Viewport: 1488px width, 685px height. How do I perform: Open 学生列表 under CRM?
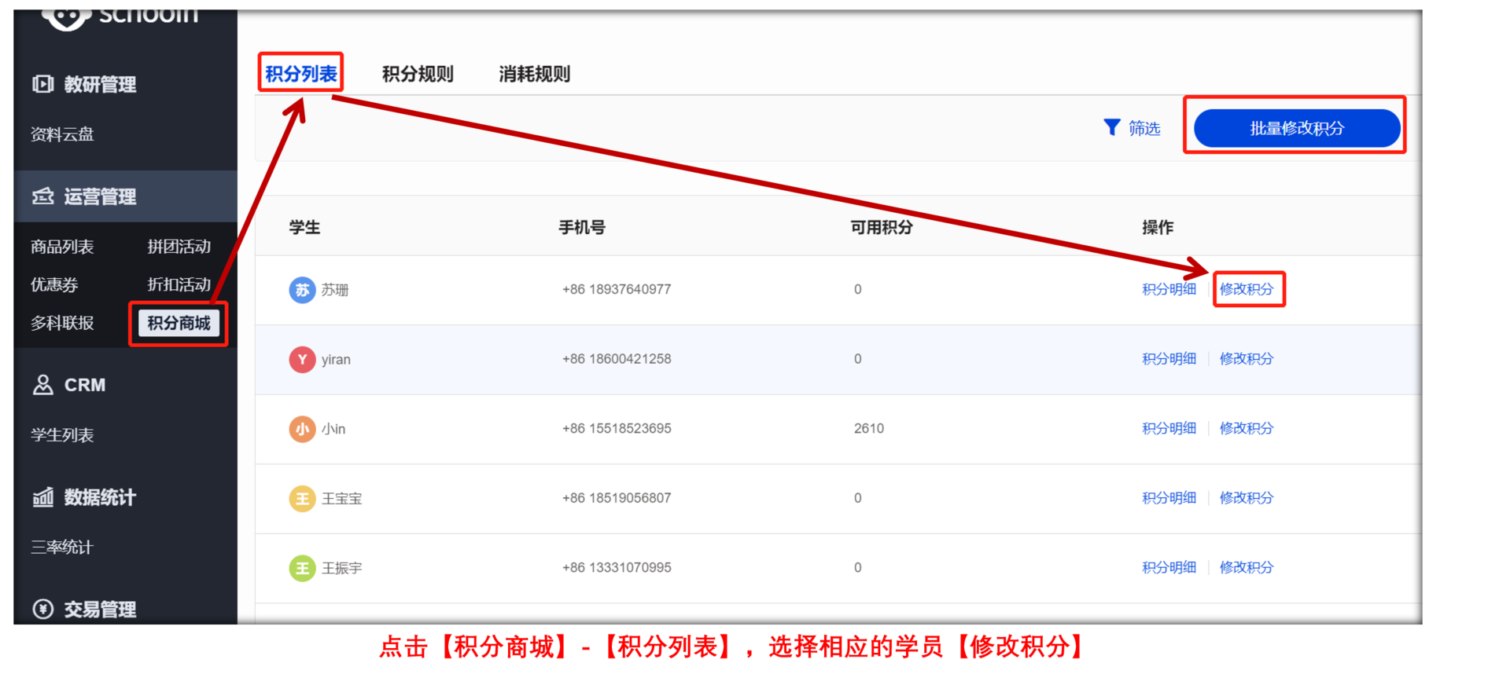[62, 435]
